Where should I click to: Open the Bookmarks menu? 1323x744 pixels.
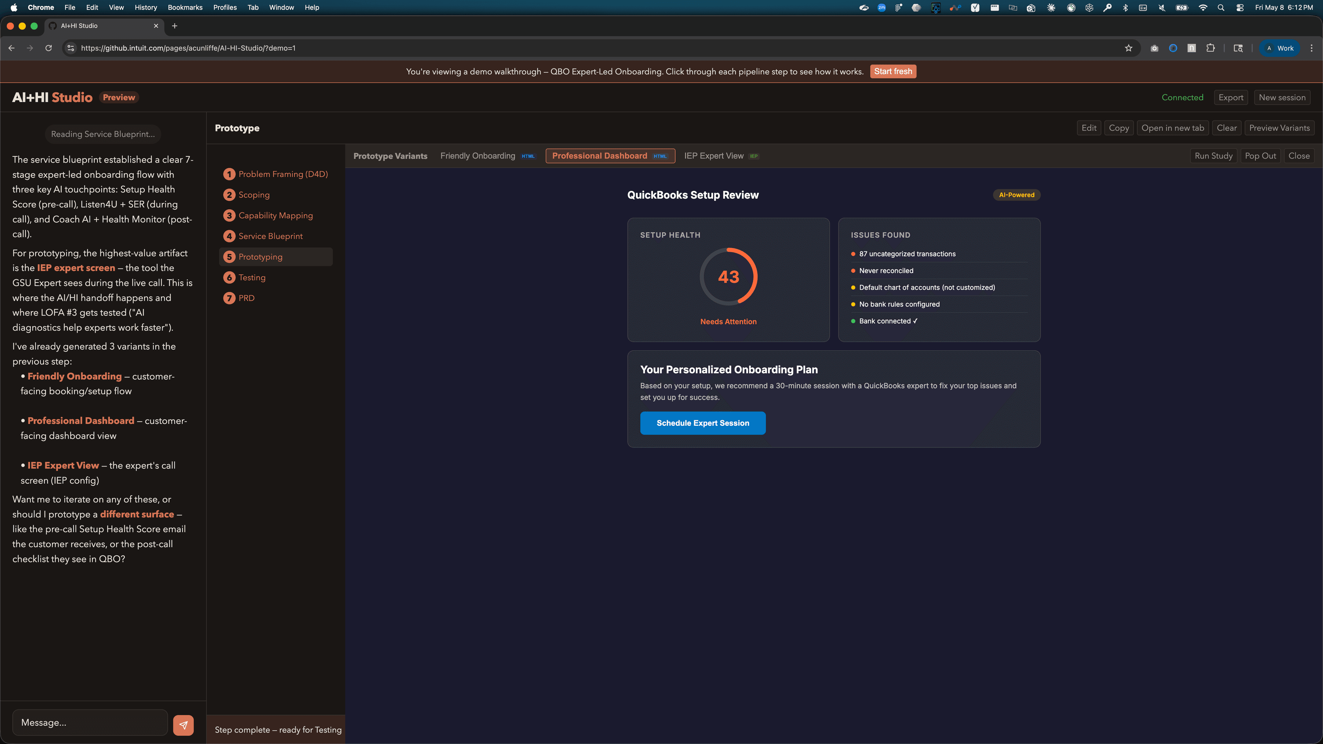[185, 7]
